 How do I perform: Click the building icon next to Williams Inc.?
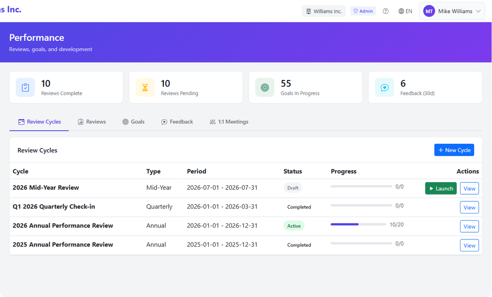[x=308, y=11]
